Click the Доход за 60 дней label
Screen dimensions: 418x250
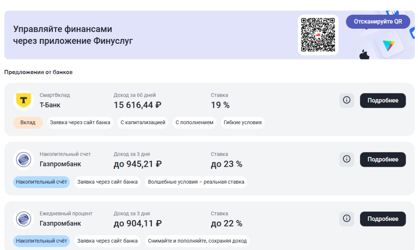[135, 95]
